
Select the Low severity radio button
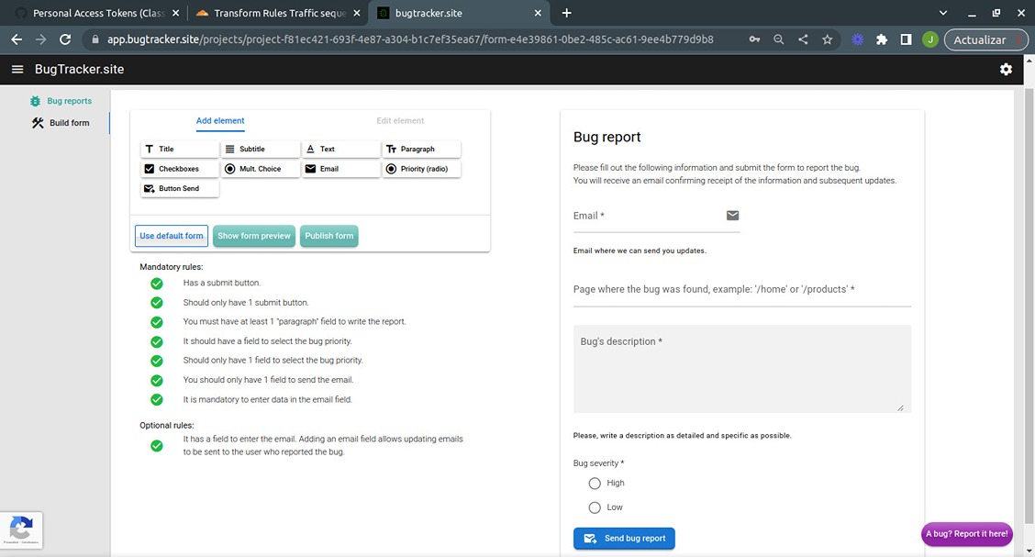click(595, 507)
